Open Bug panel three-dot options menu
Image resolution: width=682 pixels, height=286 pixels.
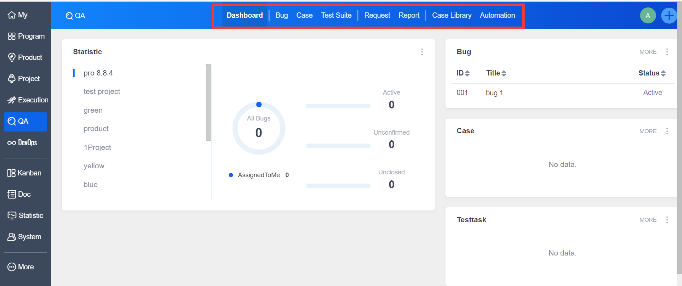point(667,52)
